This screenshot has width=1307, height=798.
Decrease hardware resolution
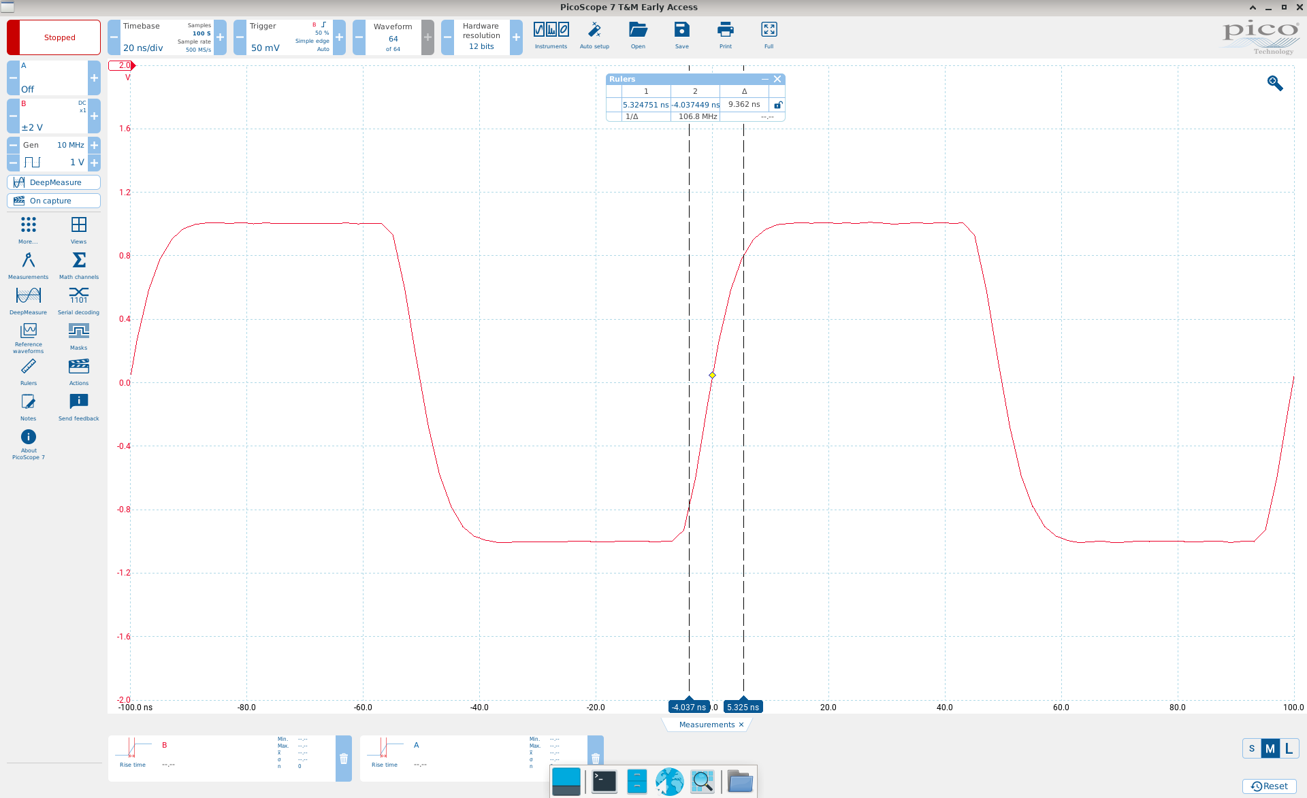[447, 37]
